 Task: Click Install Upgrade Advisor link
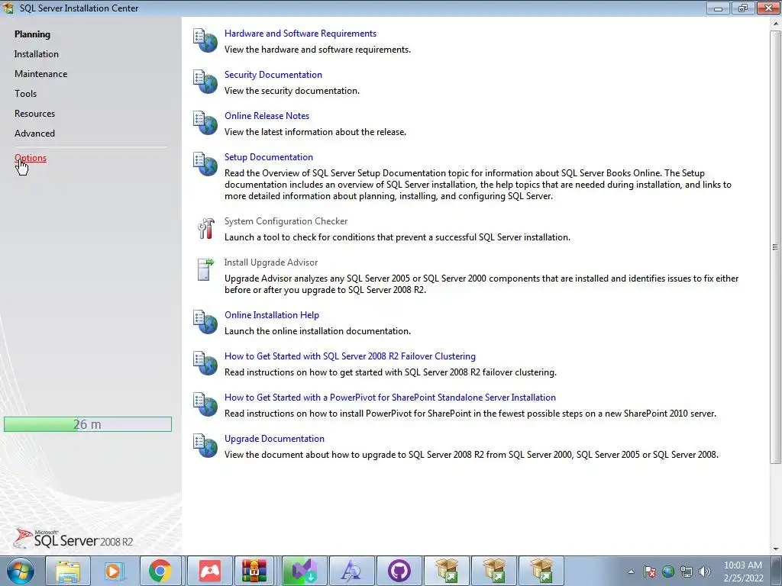pos(271,262)
